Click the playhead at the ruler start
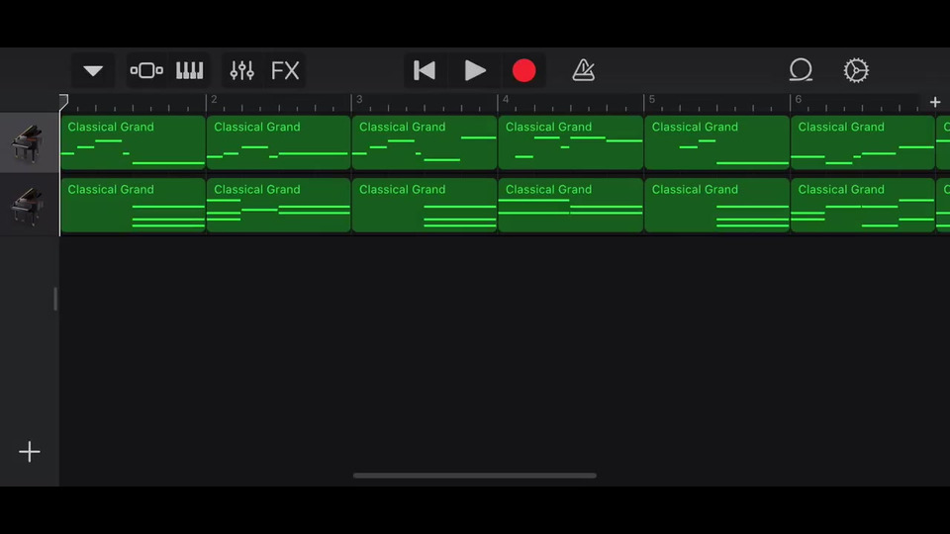This screenshot has height=534, width=950. [63, 102]
